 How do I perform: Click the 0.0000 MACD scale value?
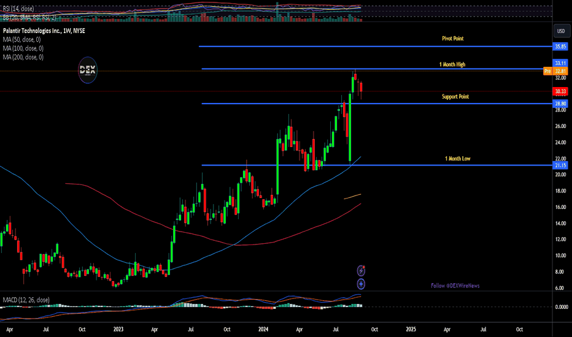pyautogui.click(x=562, y=307)
